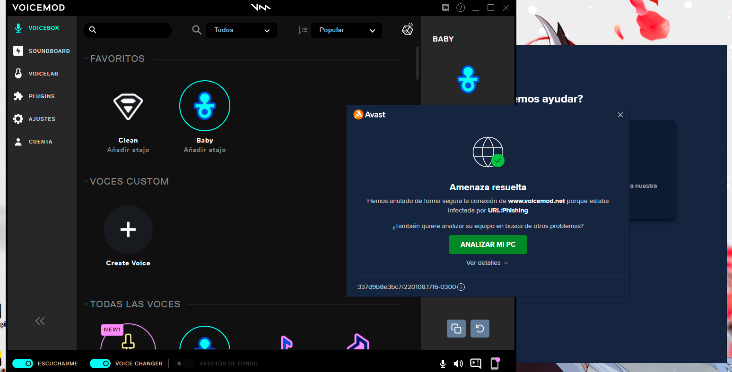Viewport: 732px width, 372px height.
Task: Click the magnifier icon beside the Todos dropdown
Action: click(x=197, y=30)
